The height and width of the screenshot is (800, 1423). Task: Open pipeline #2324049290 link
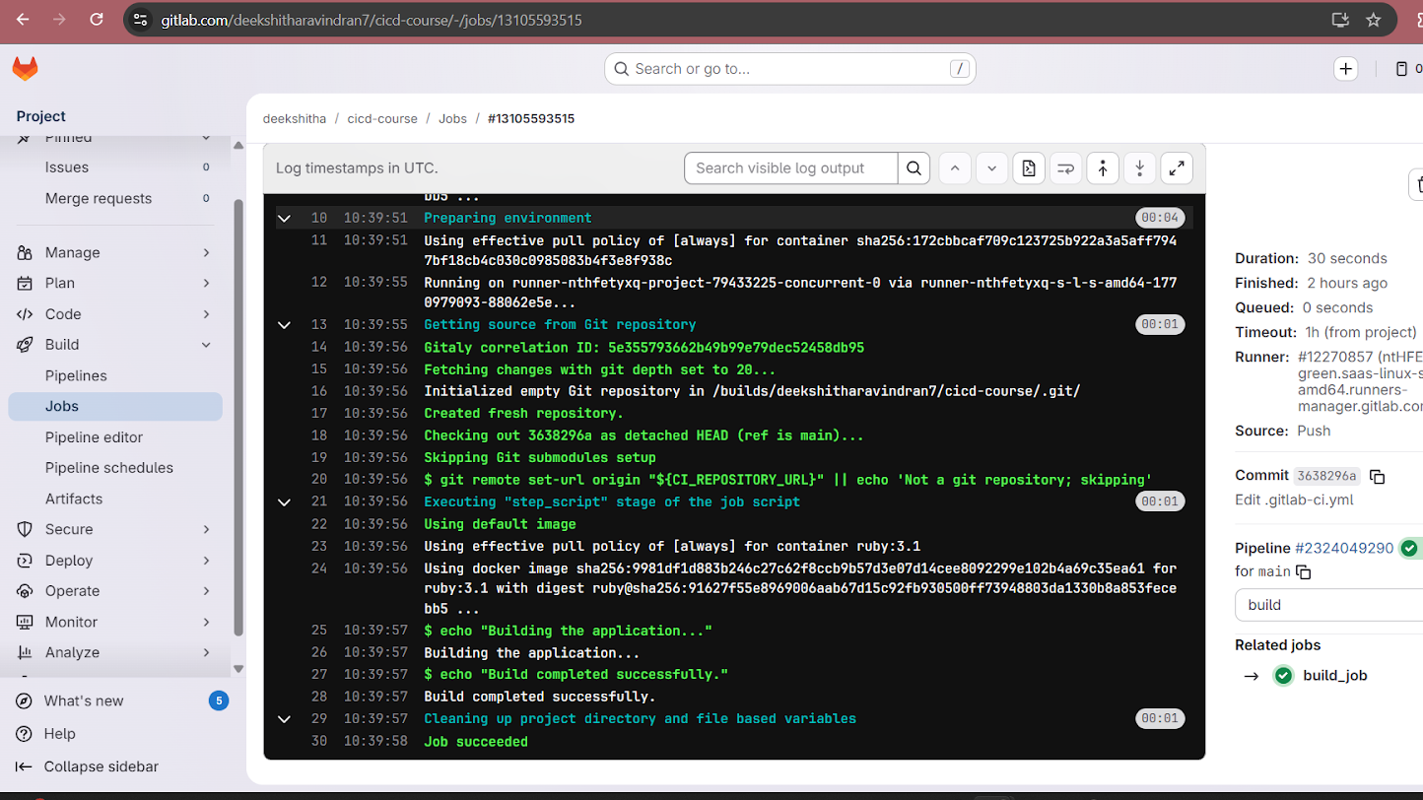pos(1343,548)
